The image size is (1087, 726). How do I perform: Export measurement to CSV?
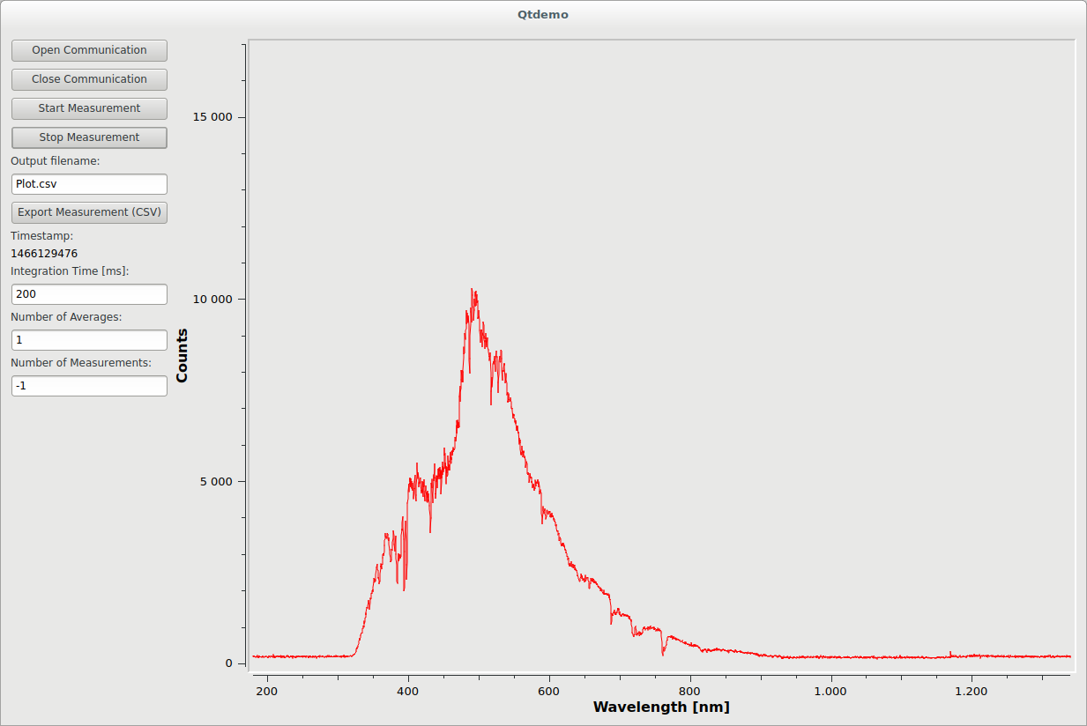(89, 212)
